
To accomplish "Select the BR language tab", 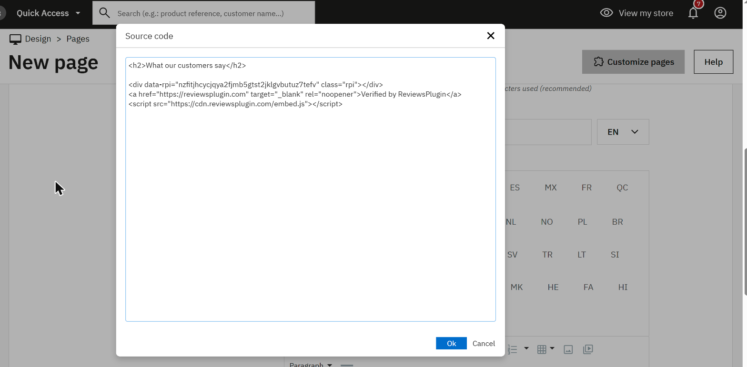I will [617, 222].
